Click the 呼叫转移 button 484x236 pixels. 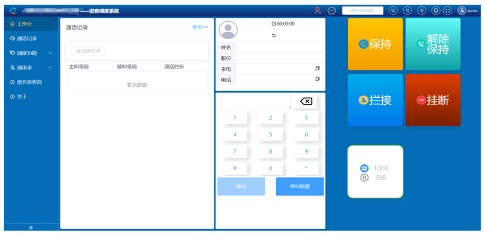point(300,187)
